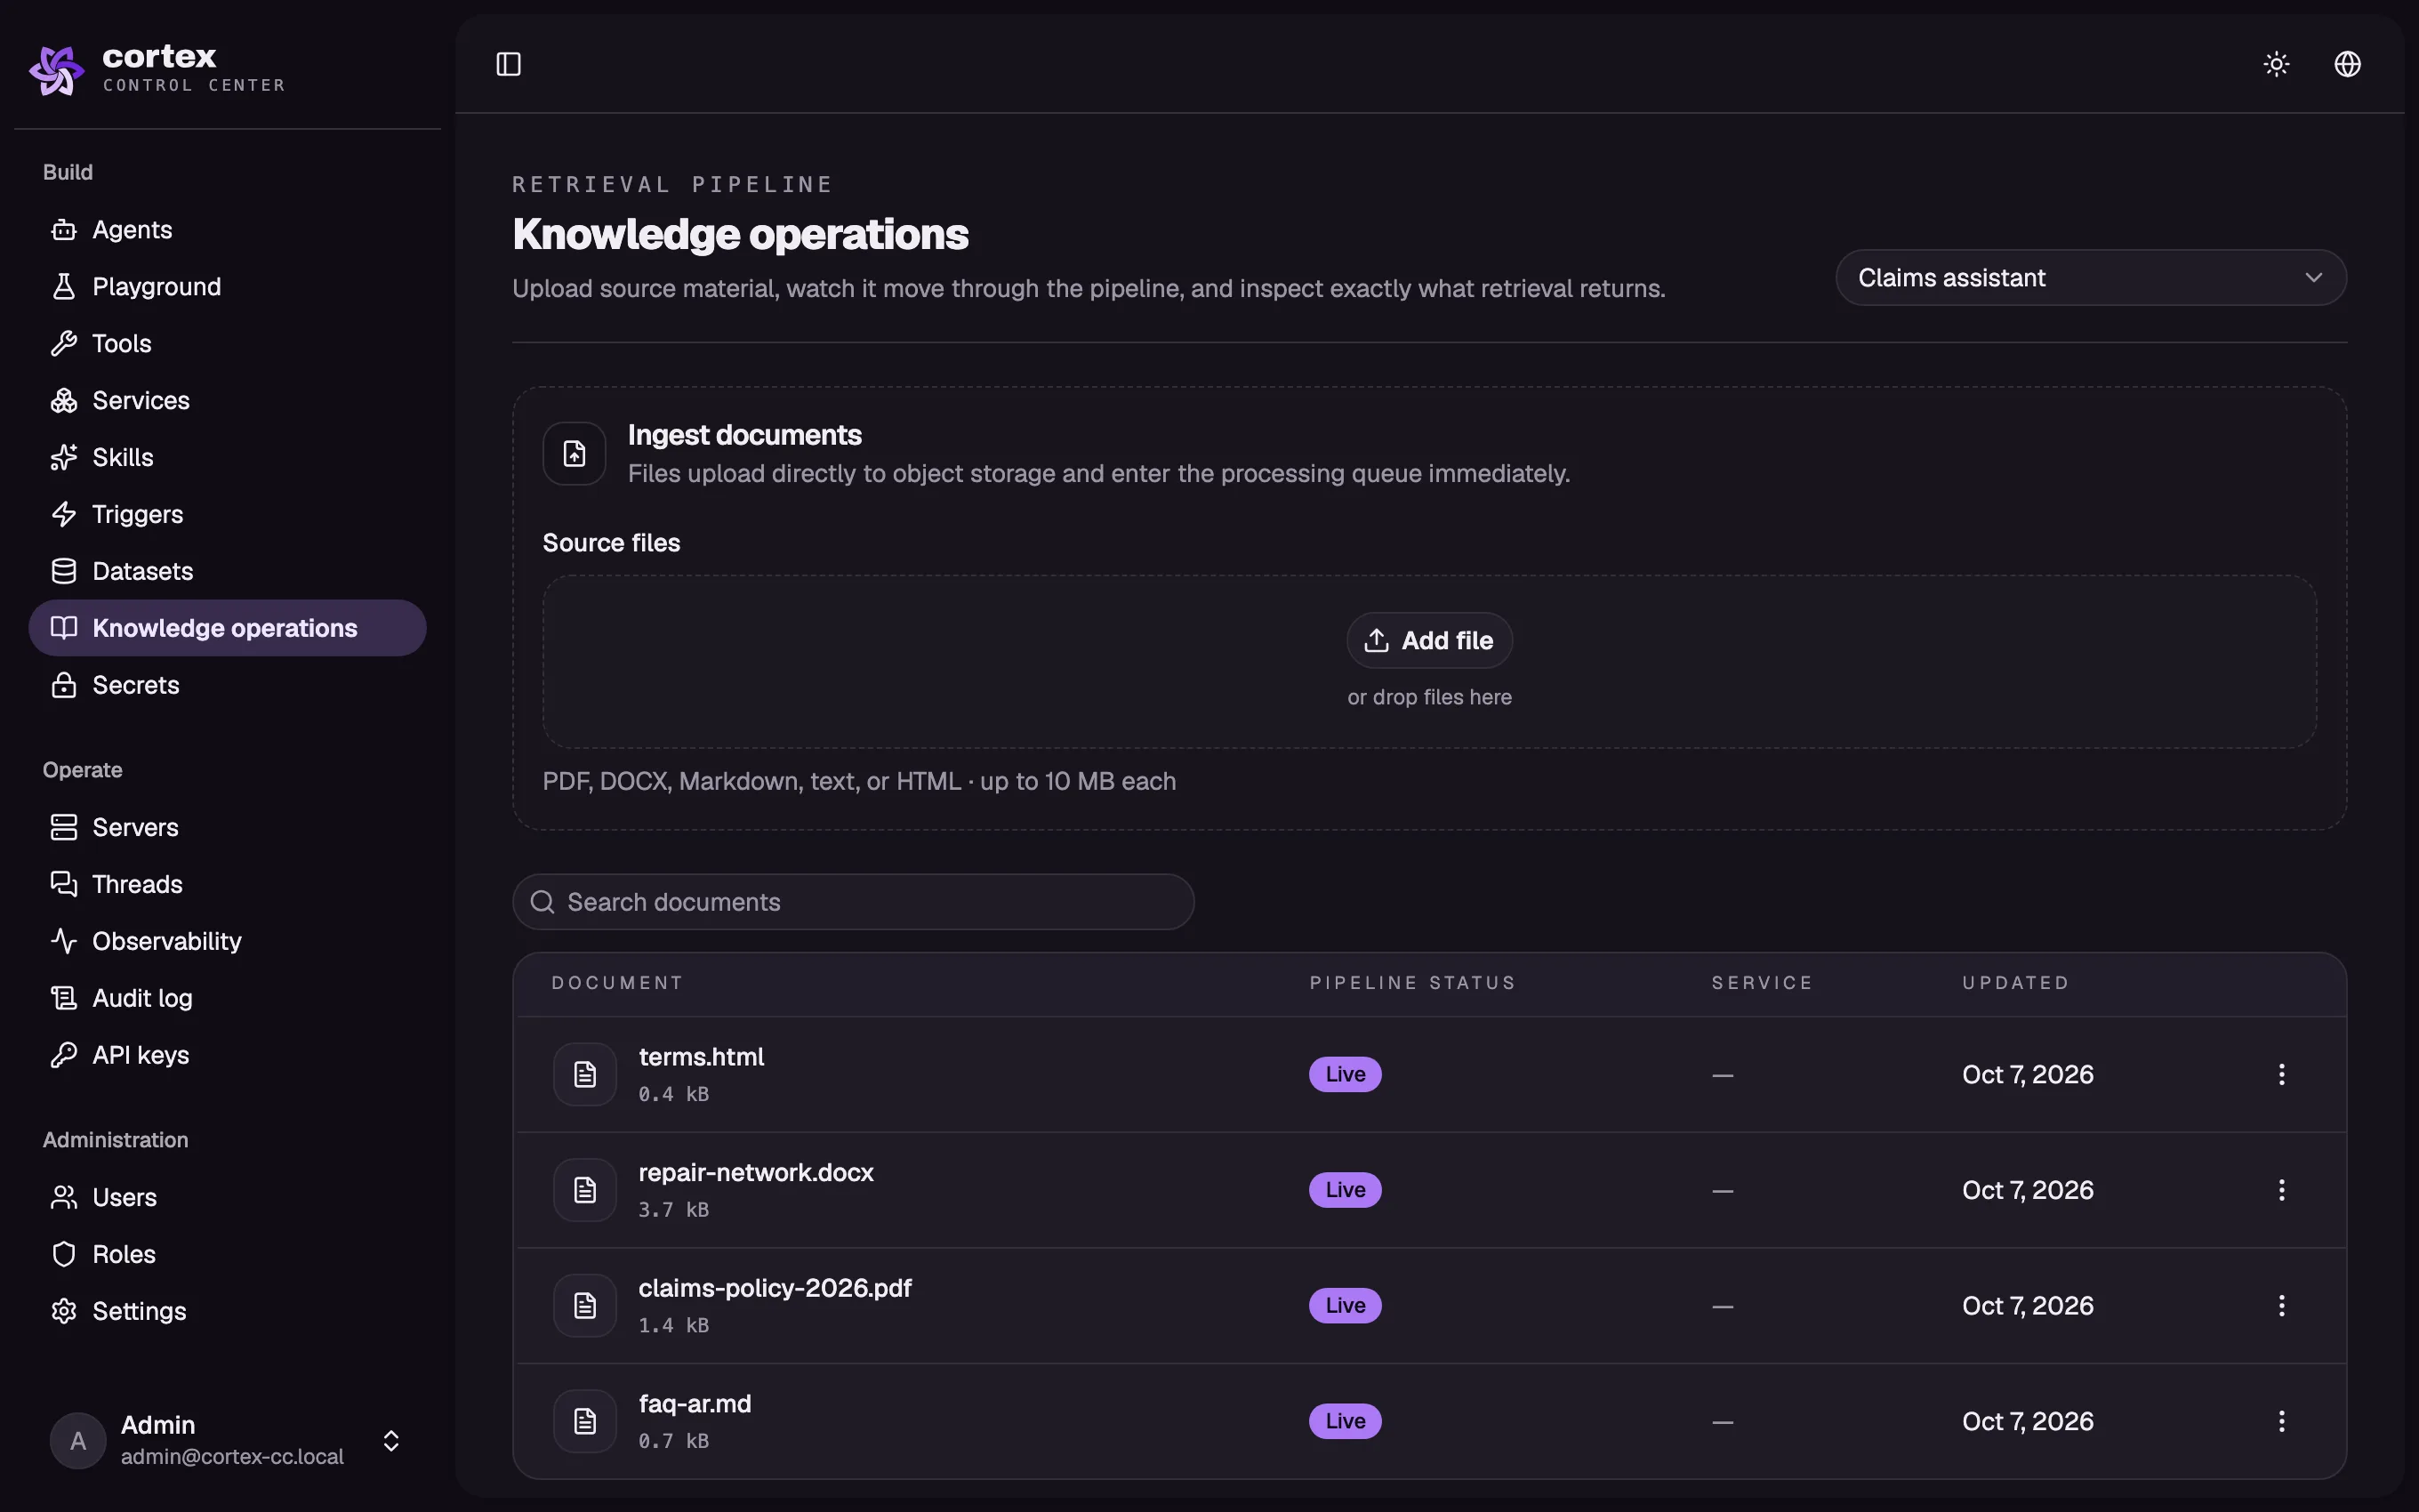Toggle the sidebar panel icon
This screenshot has width=2419, height=1512.
coord(508,64)
